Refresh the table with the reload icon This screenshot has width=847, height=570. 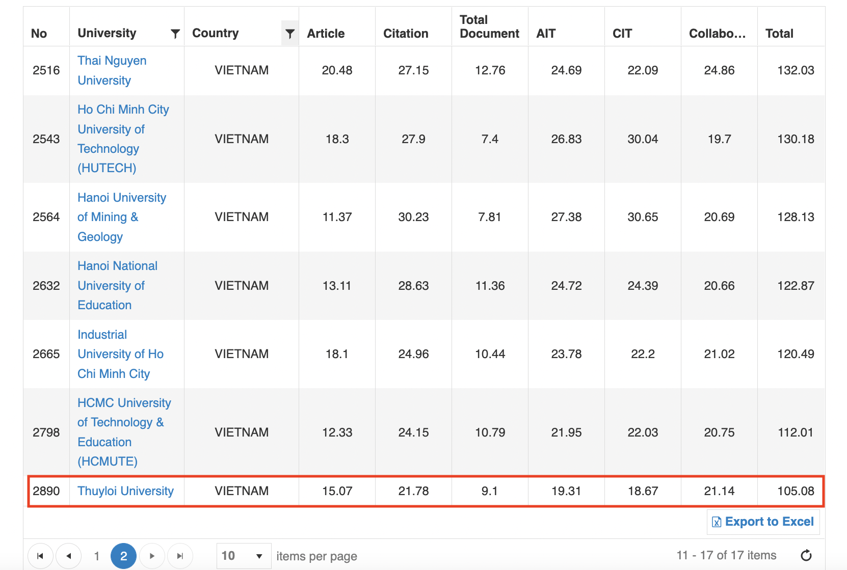[x=806, y=555]
